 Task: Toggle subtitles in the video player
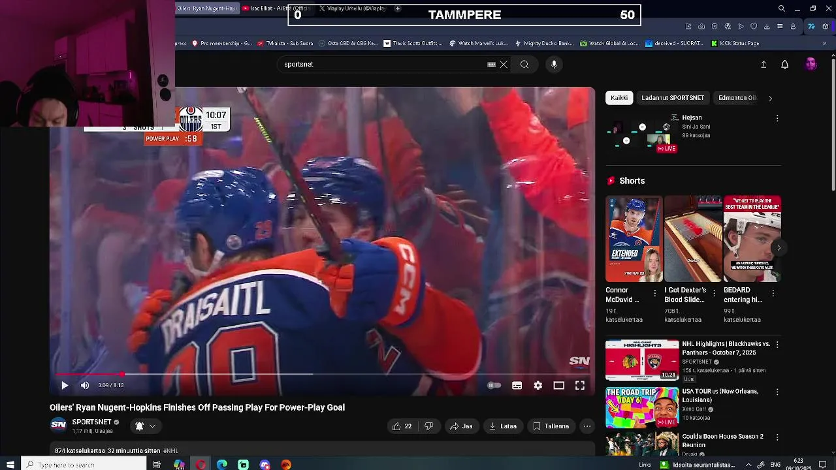517,386
